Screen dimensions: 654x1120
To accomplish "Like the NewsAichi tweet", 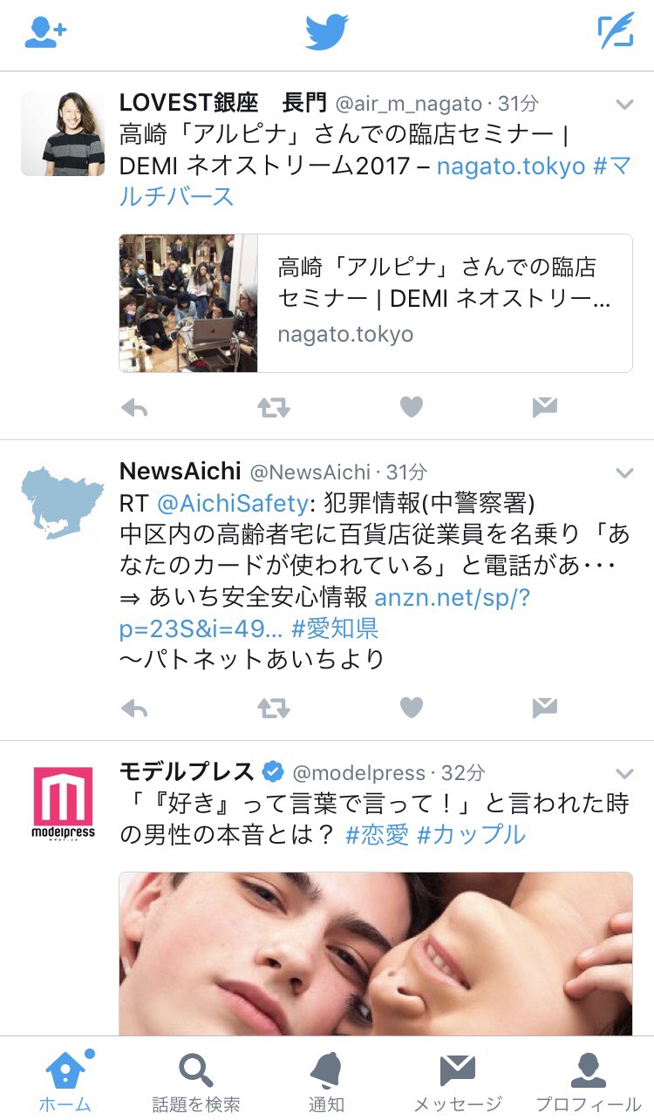I will (x=411, y=709).
